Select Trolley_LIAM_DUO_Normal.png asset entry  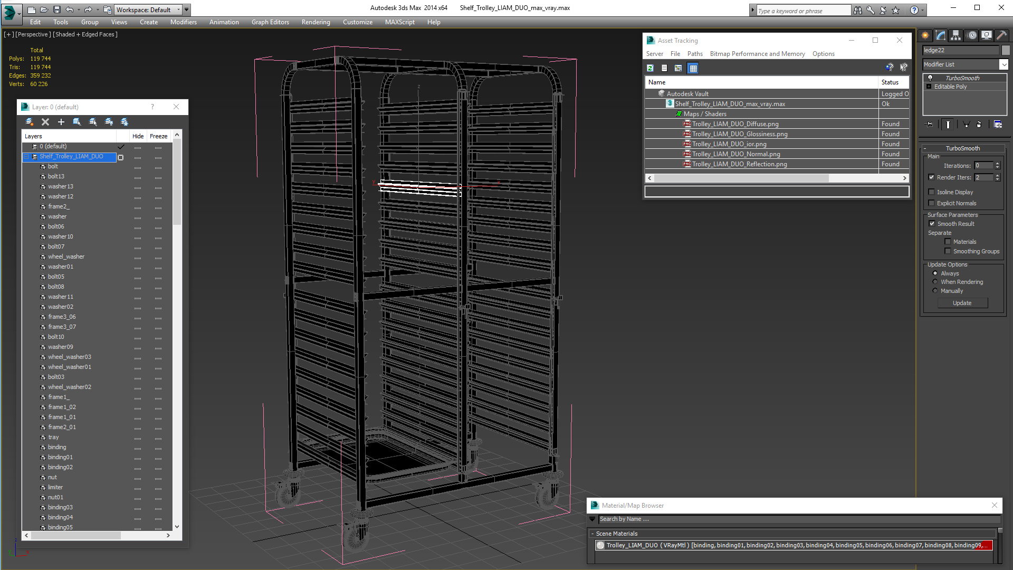point(735,154)
